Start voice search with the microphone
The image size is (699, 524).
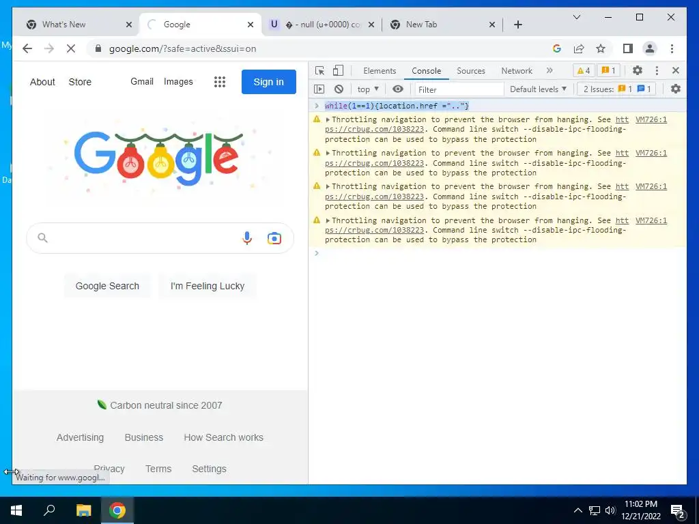coord(247,238)
